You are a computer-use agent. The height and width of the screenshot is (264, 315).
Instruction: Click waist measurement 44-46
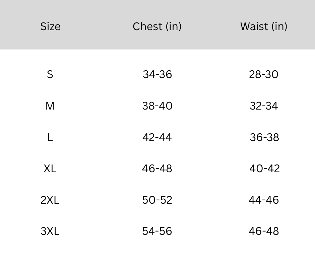point(264,200)
